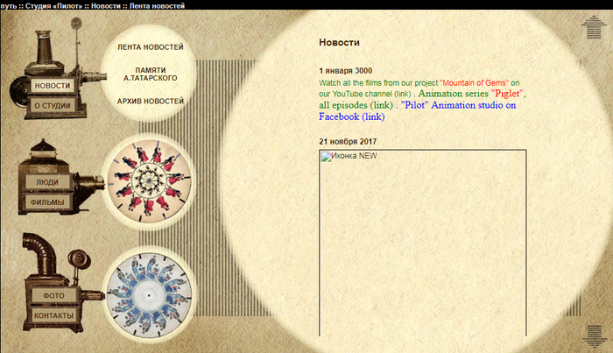Open the Facebook (link) text
The height and width of the screenshot is (353, 613).
[352, 116]
